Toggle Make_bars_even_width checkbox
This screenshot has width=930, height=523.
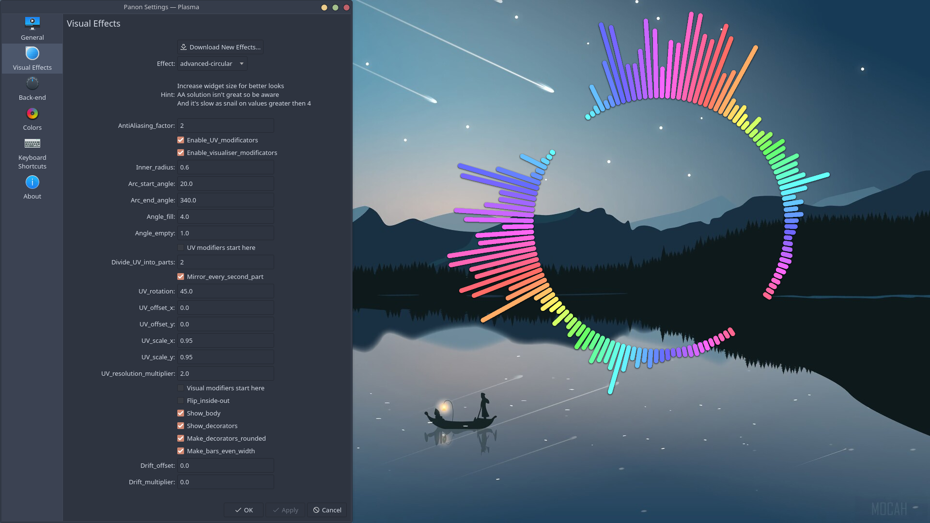click(181, 451)
